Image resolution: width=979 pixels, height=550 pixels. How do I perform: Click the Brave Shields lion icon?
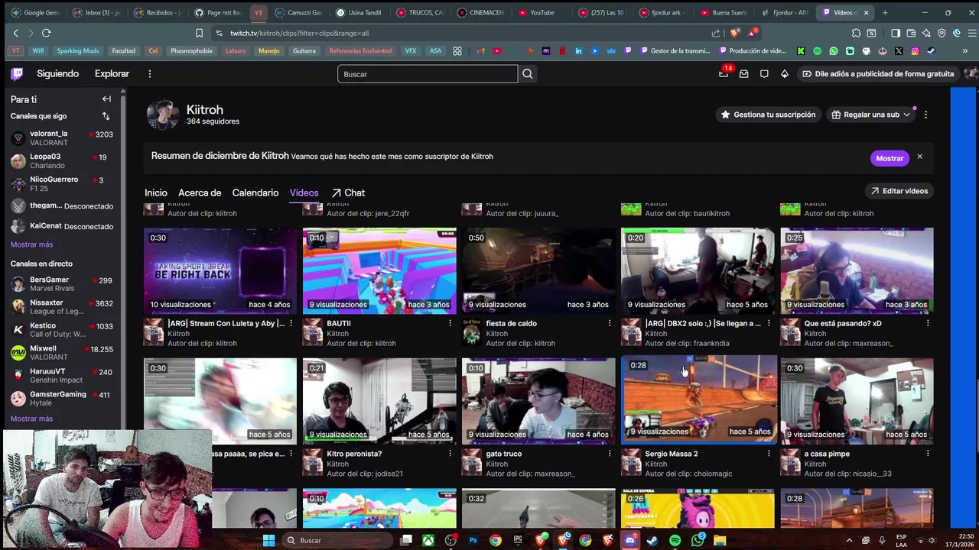(x=734, y=33)
